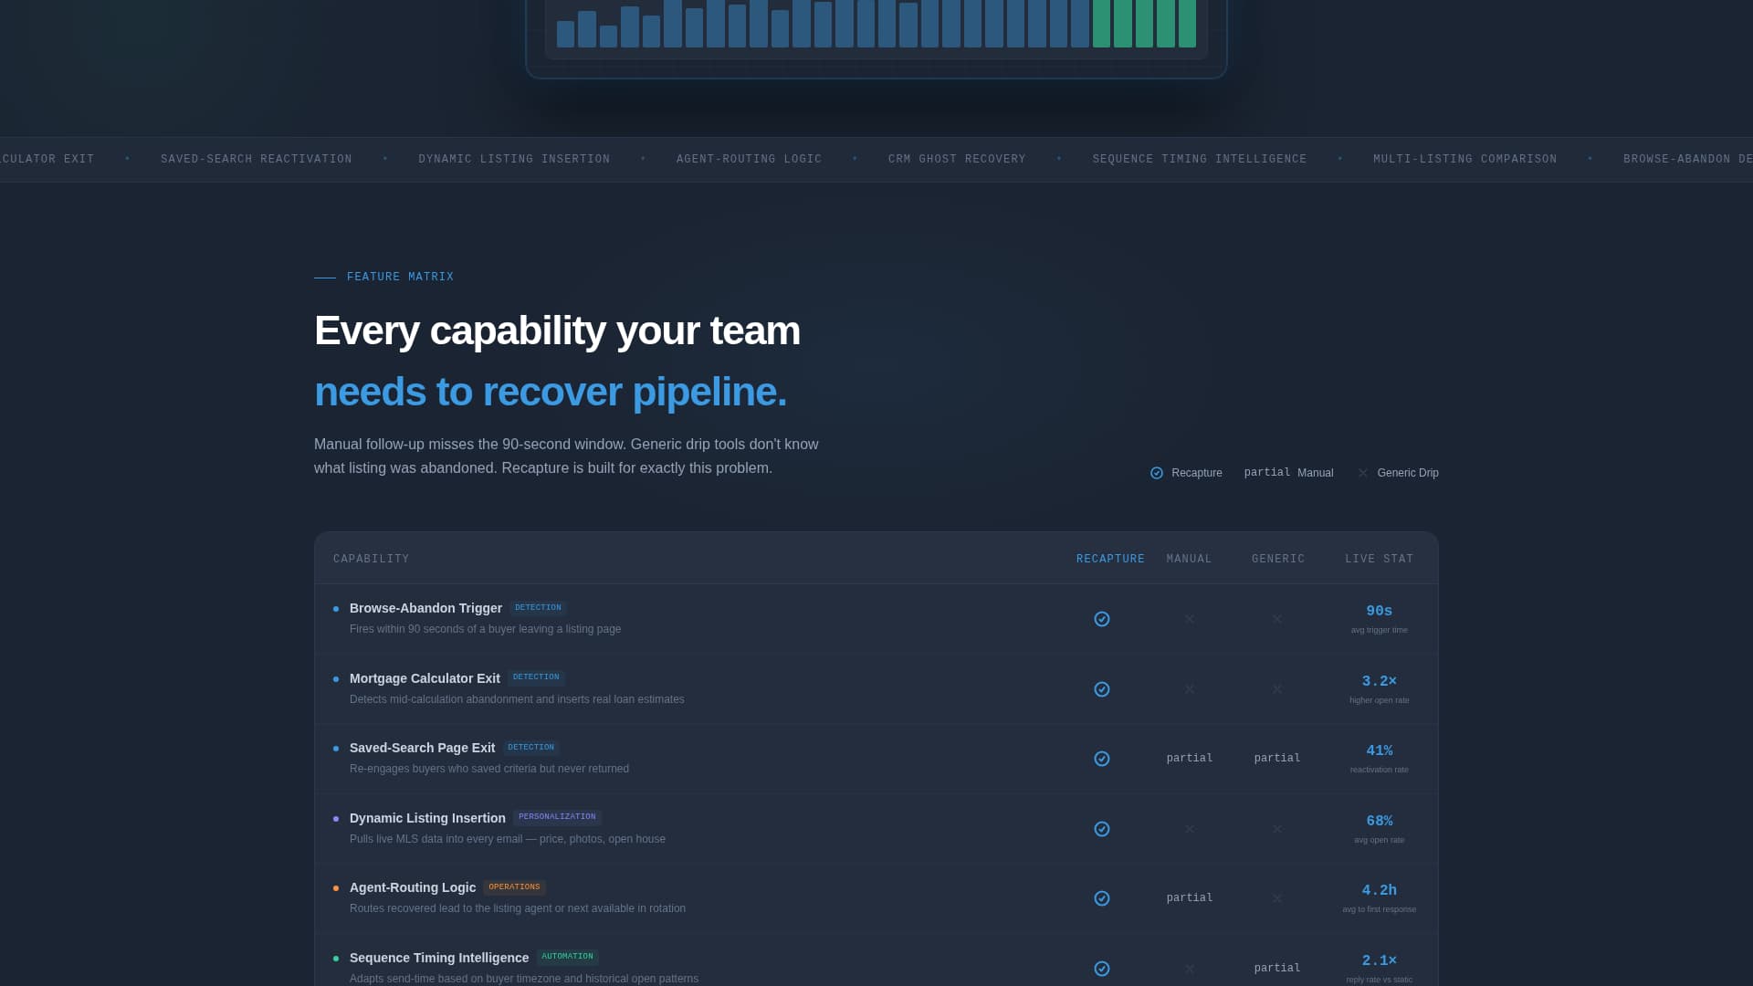Click the AUTOMATION tag
Viewport: 1753px width, 986px height.
(567, 957)
